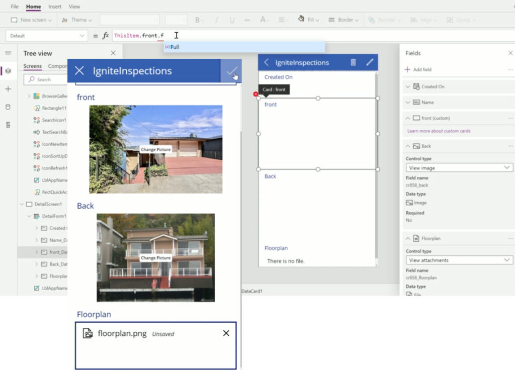Screen dimensions: 515x370
Task: Toggle underline formatting
Action: (232, 20)
